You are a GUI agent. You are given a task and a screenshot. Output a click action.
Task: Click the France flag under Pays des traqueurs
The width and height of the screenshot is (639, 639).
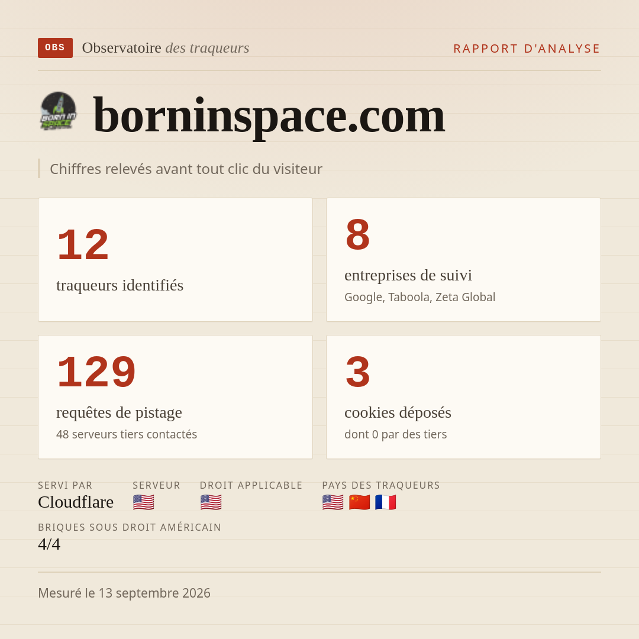tap(386, 502)
